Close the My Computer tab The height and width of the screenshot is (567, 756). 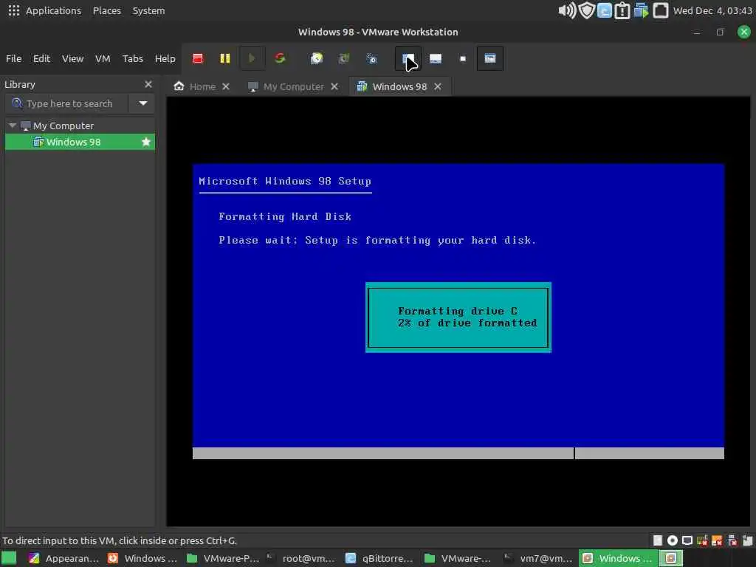click(334, 86)
